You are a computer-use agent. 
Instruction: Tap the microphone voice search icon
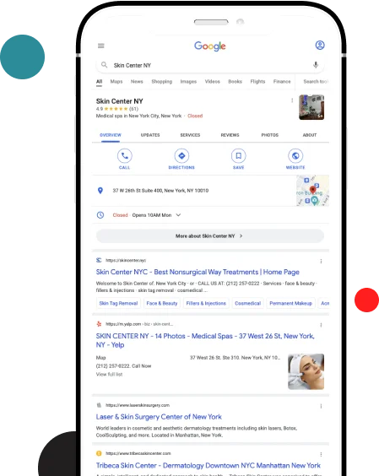click(316, 65)
